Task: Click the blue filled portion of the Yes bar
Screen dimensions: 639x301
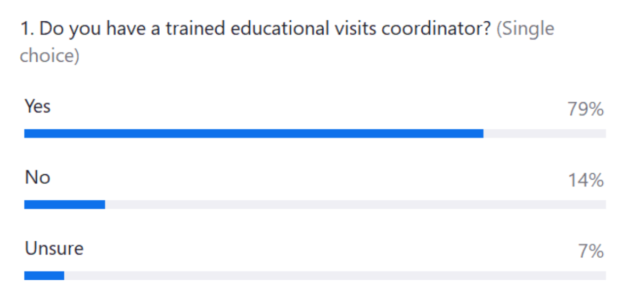Action: pyautogui.click(x=253, y=134)
